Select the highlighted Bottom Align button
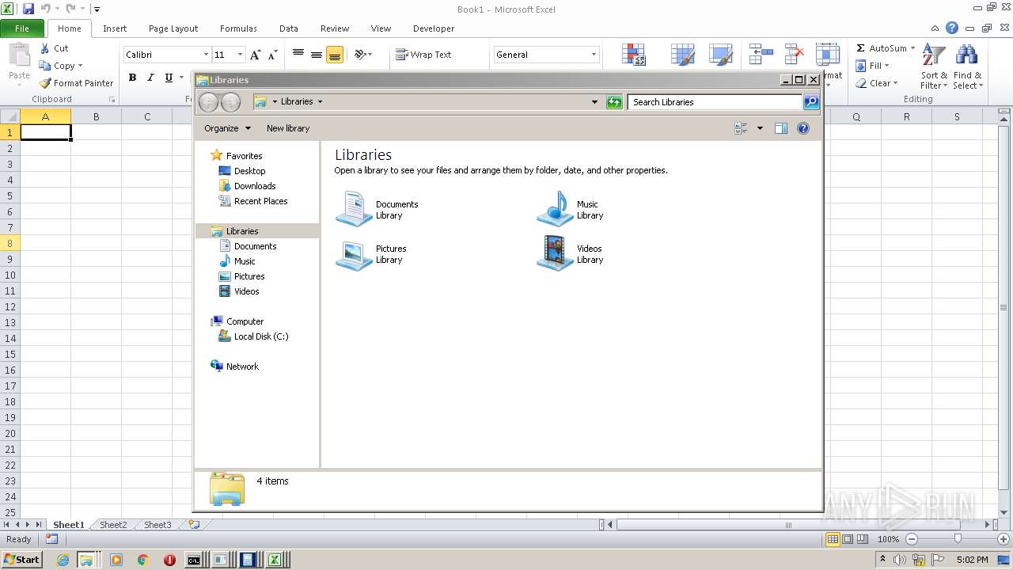The width and height of the screenshot is (1013, 570). [x=335, y=55]
